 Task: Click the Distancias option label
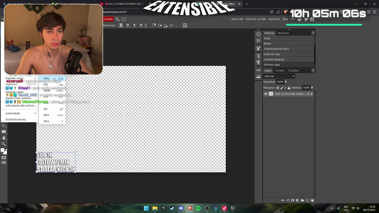tap(109, 25)
